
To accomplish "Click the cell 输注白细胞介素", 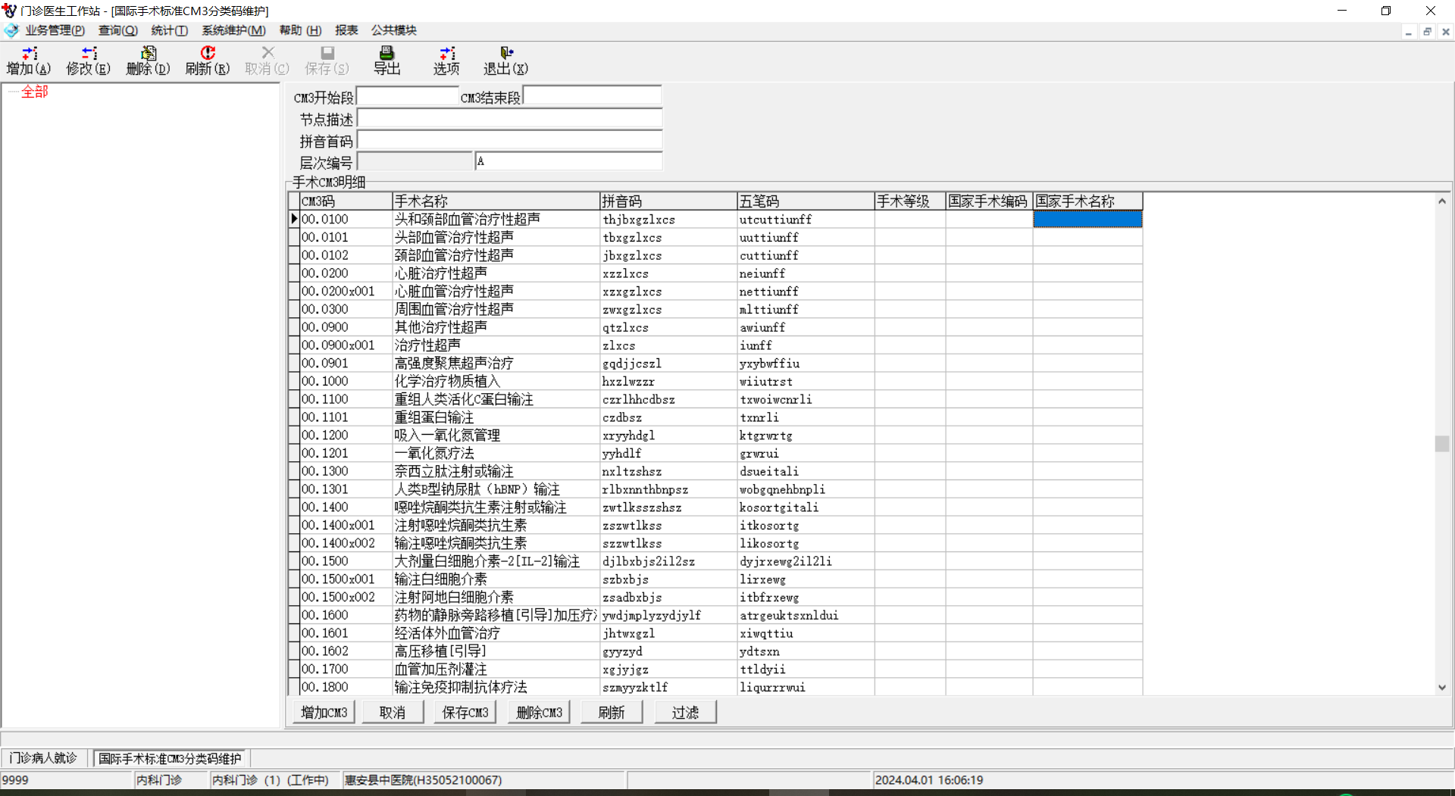I will pos(496,579).
